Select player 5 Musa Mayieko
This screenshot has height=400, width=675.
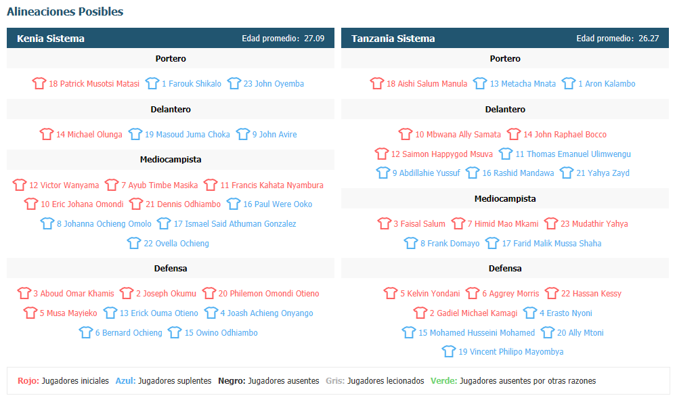click(68, 313)
